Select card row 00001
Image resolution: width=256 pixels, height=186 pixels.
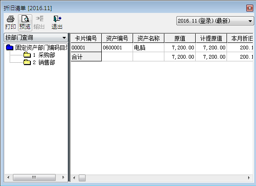click(x=86, y=48)
